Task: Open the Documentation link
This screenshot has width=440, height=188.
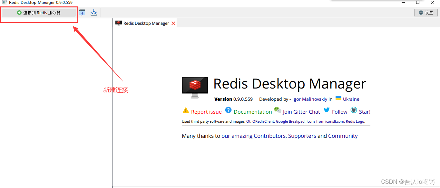Action: tap(253, 112)
